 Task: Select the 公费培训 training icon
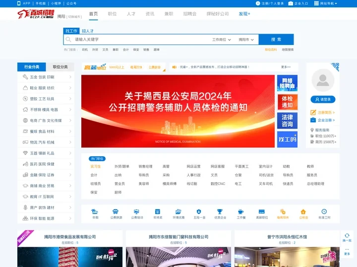[137, 212]
